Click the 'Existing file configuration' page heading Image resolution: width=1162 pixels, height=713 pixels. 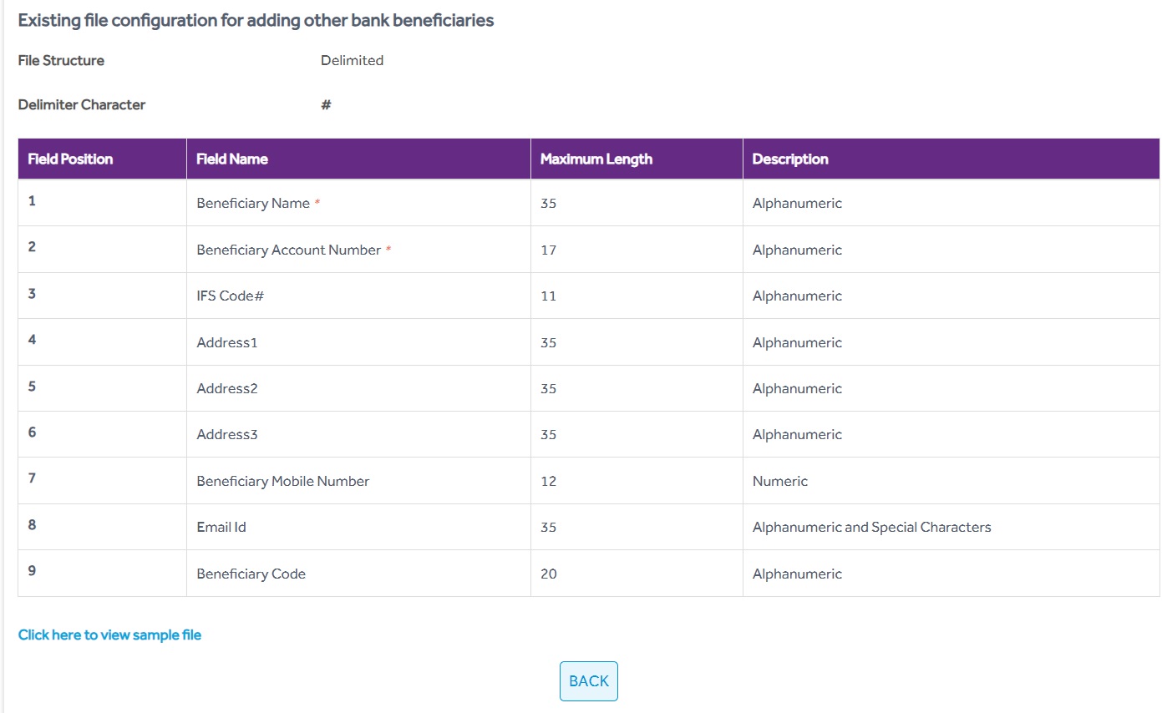tap(256, 20)
